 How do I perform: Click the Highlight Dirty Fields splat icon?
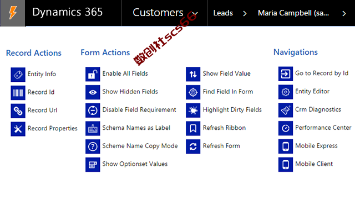click(193, 110)
